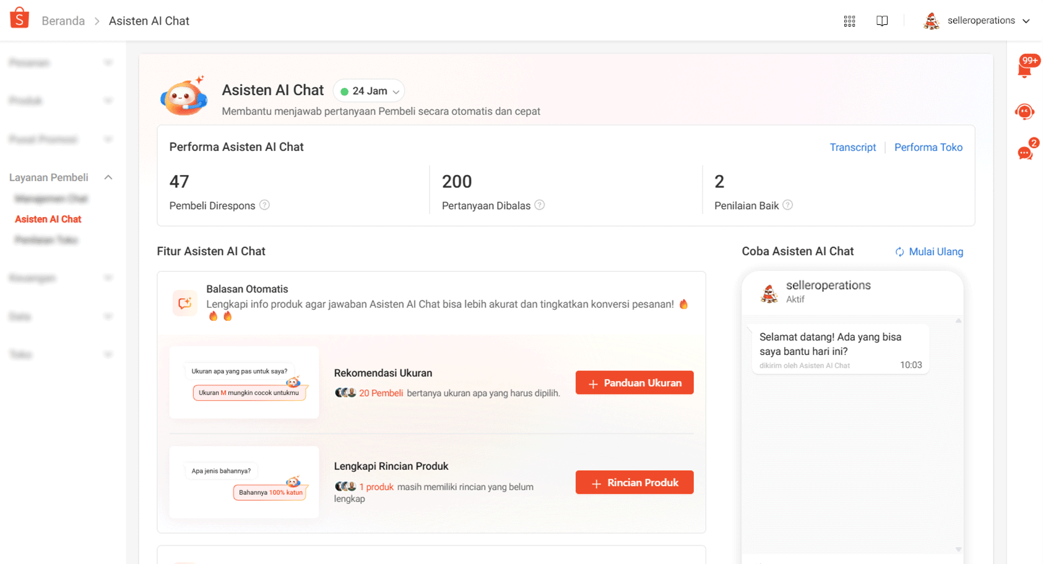Go to Beranda breadcrumb

[63, 21]
